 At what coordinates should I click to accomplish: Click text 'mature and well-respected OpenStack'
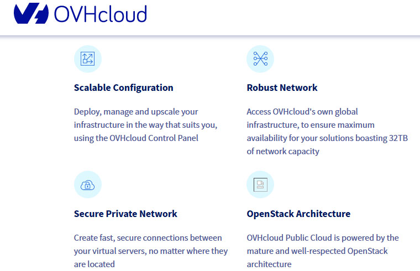point(317,251)
